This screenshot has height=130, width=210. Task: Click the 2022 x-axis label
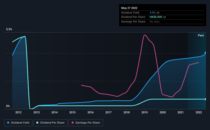coord(199,112)
